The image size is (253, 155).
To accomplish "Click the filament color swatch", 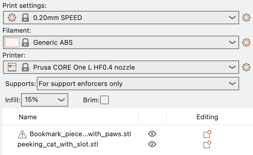I will coord(12,42).
